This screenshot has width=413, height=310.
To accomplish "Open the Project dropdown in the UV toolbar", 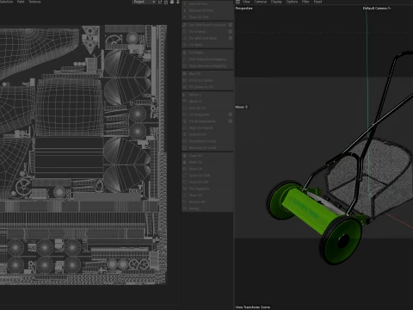I will coord(144,2).
